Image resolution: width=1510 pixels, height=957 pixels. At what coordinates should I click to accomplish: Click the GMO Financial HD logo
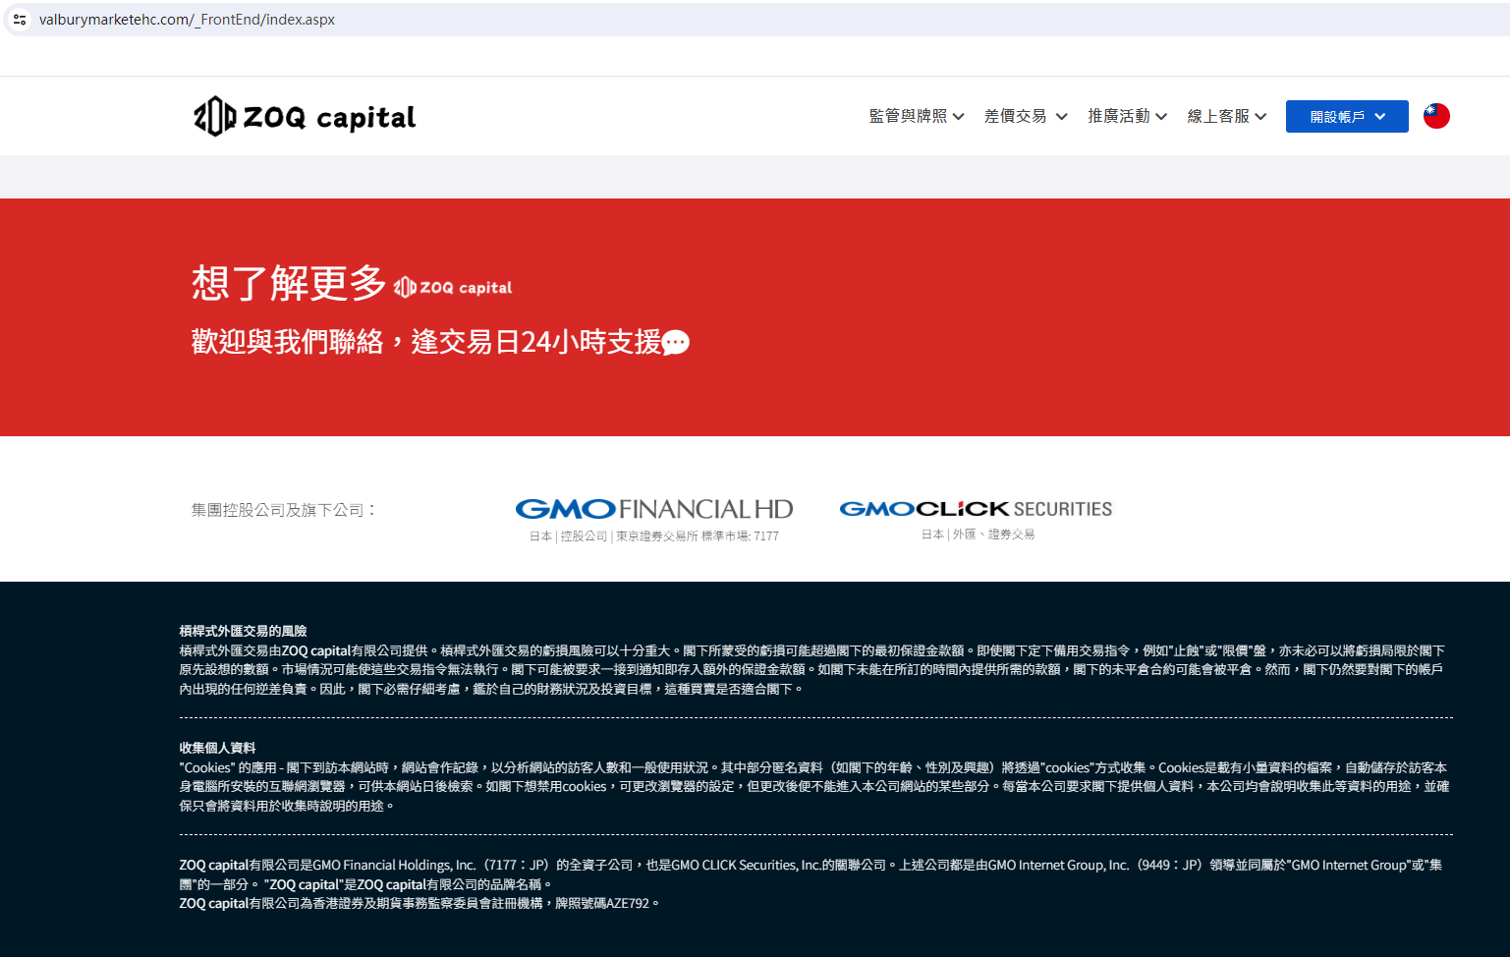click(654, 509)
